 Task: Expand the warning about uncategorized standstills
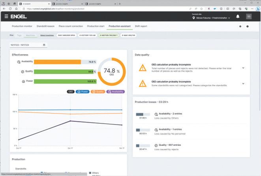pyautogui.click(x=243, y=83)
